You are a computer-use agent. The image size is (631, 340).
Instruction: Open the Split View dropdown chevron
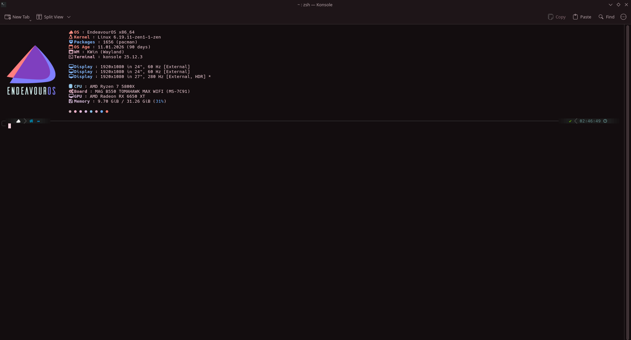pyautogui.click(x=69, y=17)
